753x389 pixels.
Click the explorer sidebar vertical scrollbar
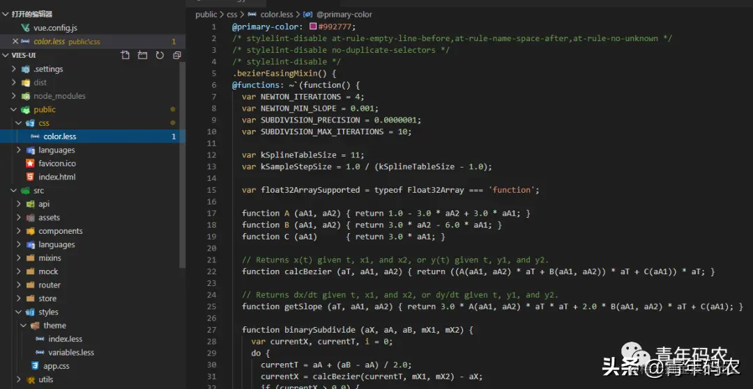183,166
